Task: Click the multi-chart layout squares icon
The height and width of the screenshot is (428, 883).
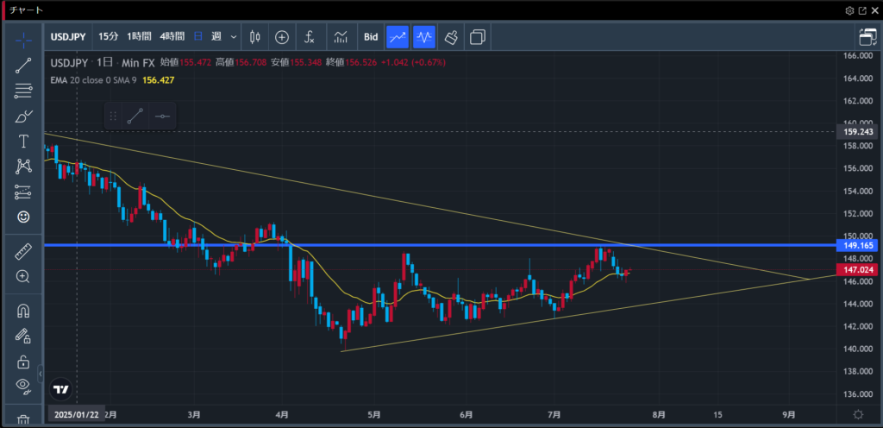Action: (478, 37)
